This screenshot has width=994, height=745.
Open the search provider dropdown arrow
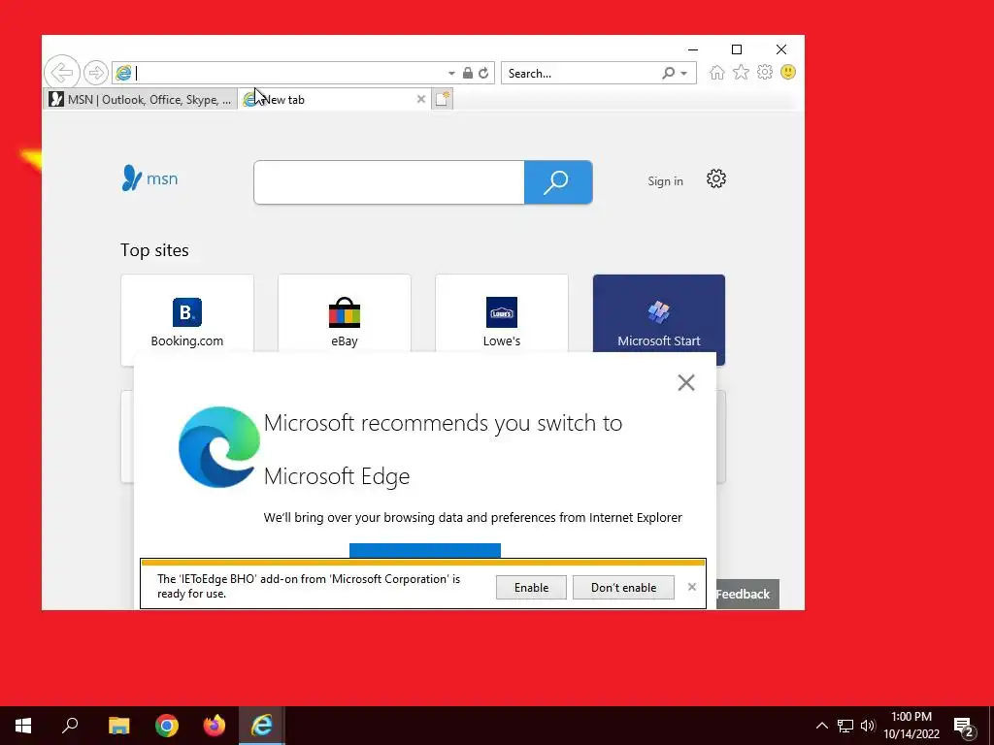[684, 74]
